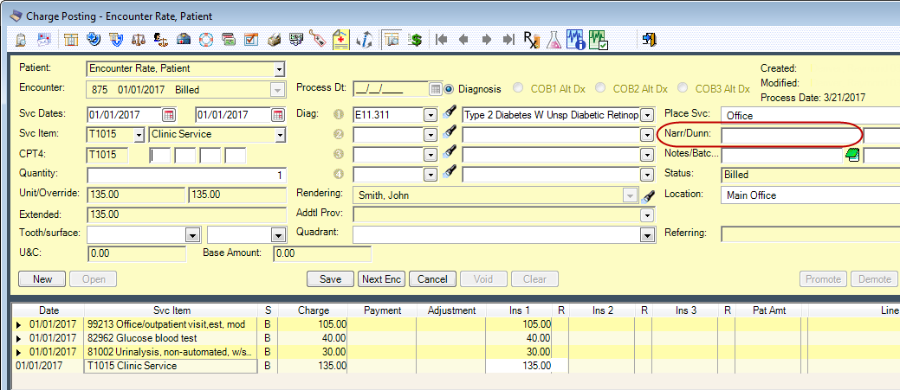Expand the 99213 Office visit row
This screenshot has height=390, width=900.
click(19, 325)
